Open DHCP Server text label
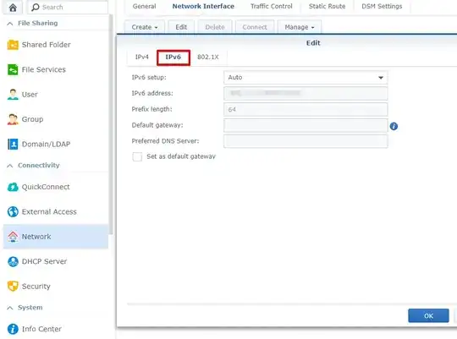The width and height of the screenshot is (457, 339). click(44, 261)
